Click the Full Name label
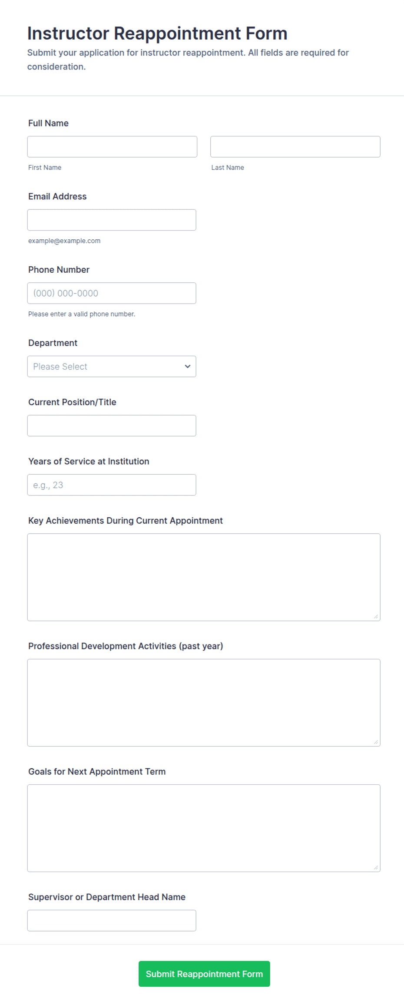The height and width of the screenshot is (1008, 404). point(48,123)
